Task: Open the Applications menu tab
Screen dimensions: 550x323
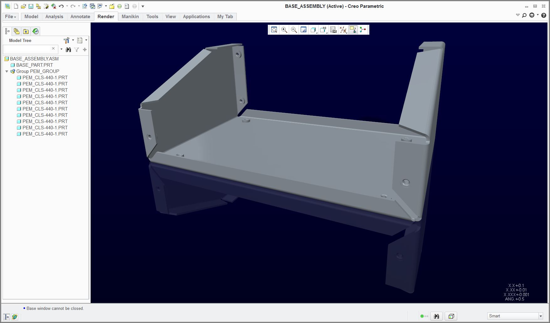Action: coord(196,17)
